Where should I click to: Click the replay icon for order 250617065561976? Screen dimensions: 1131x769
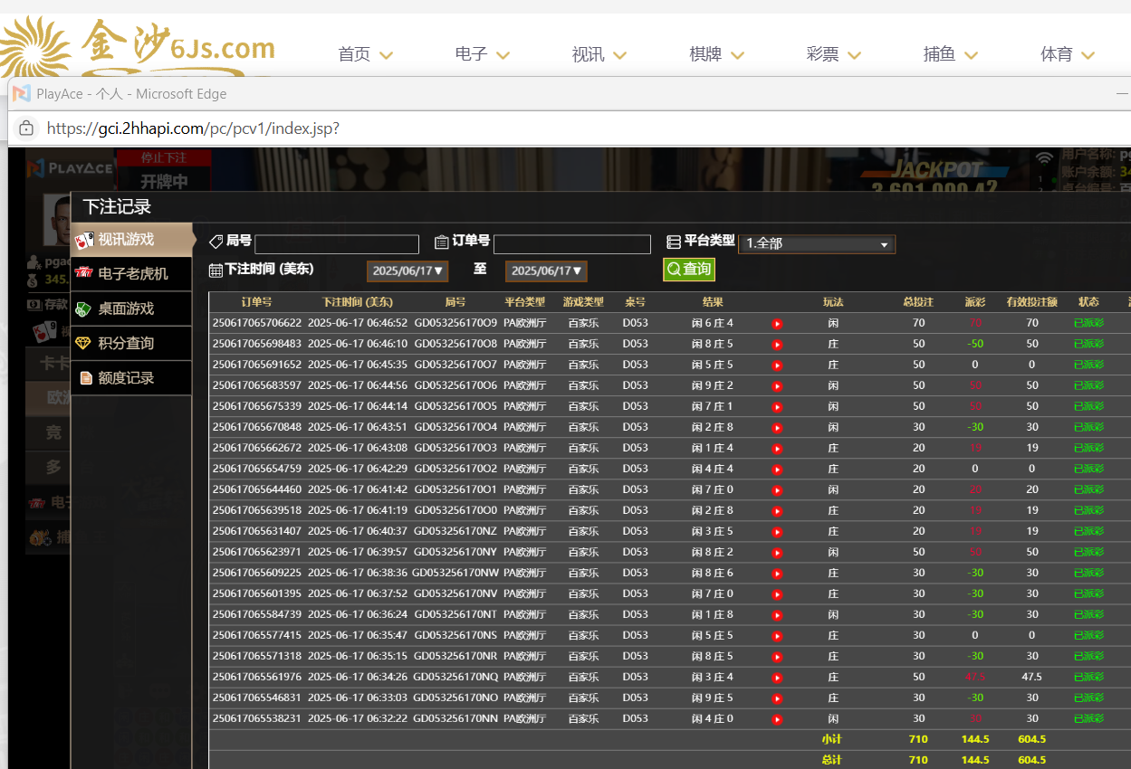pyautogui.click(x=777, y=678)
